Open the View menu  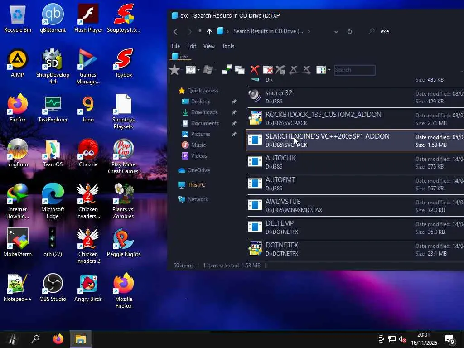coord(209,46)
